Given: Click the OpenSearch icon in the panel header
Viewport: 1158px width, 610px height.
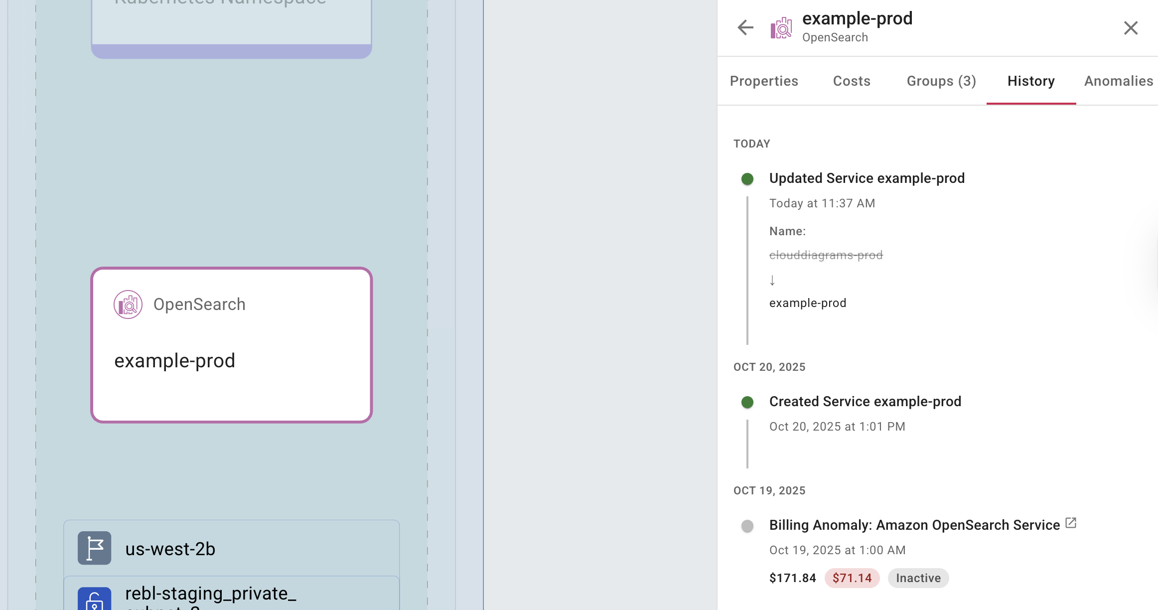Looking at the screenshot, I should 781,28.
